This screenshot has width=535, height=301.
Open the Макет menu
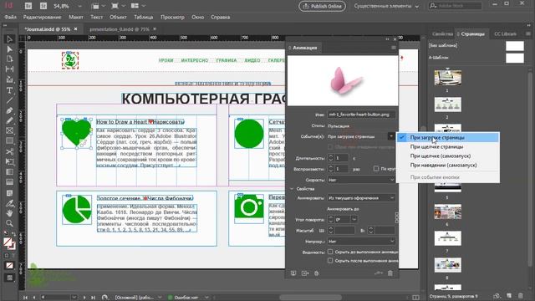click(x=76, y=17)
